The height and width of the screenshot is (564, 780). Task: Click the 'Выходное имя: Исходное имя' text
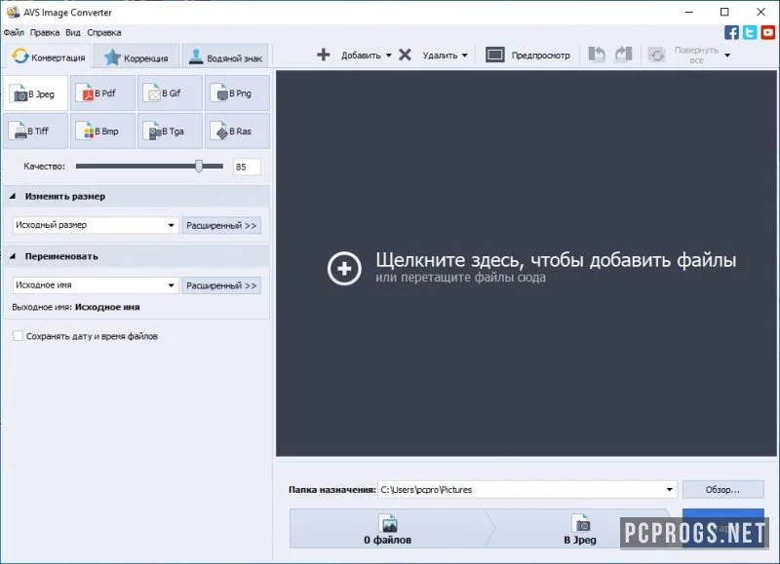(76, 307)
